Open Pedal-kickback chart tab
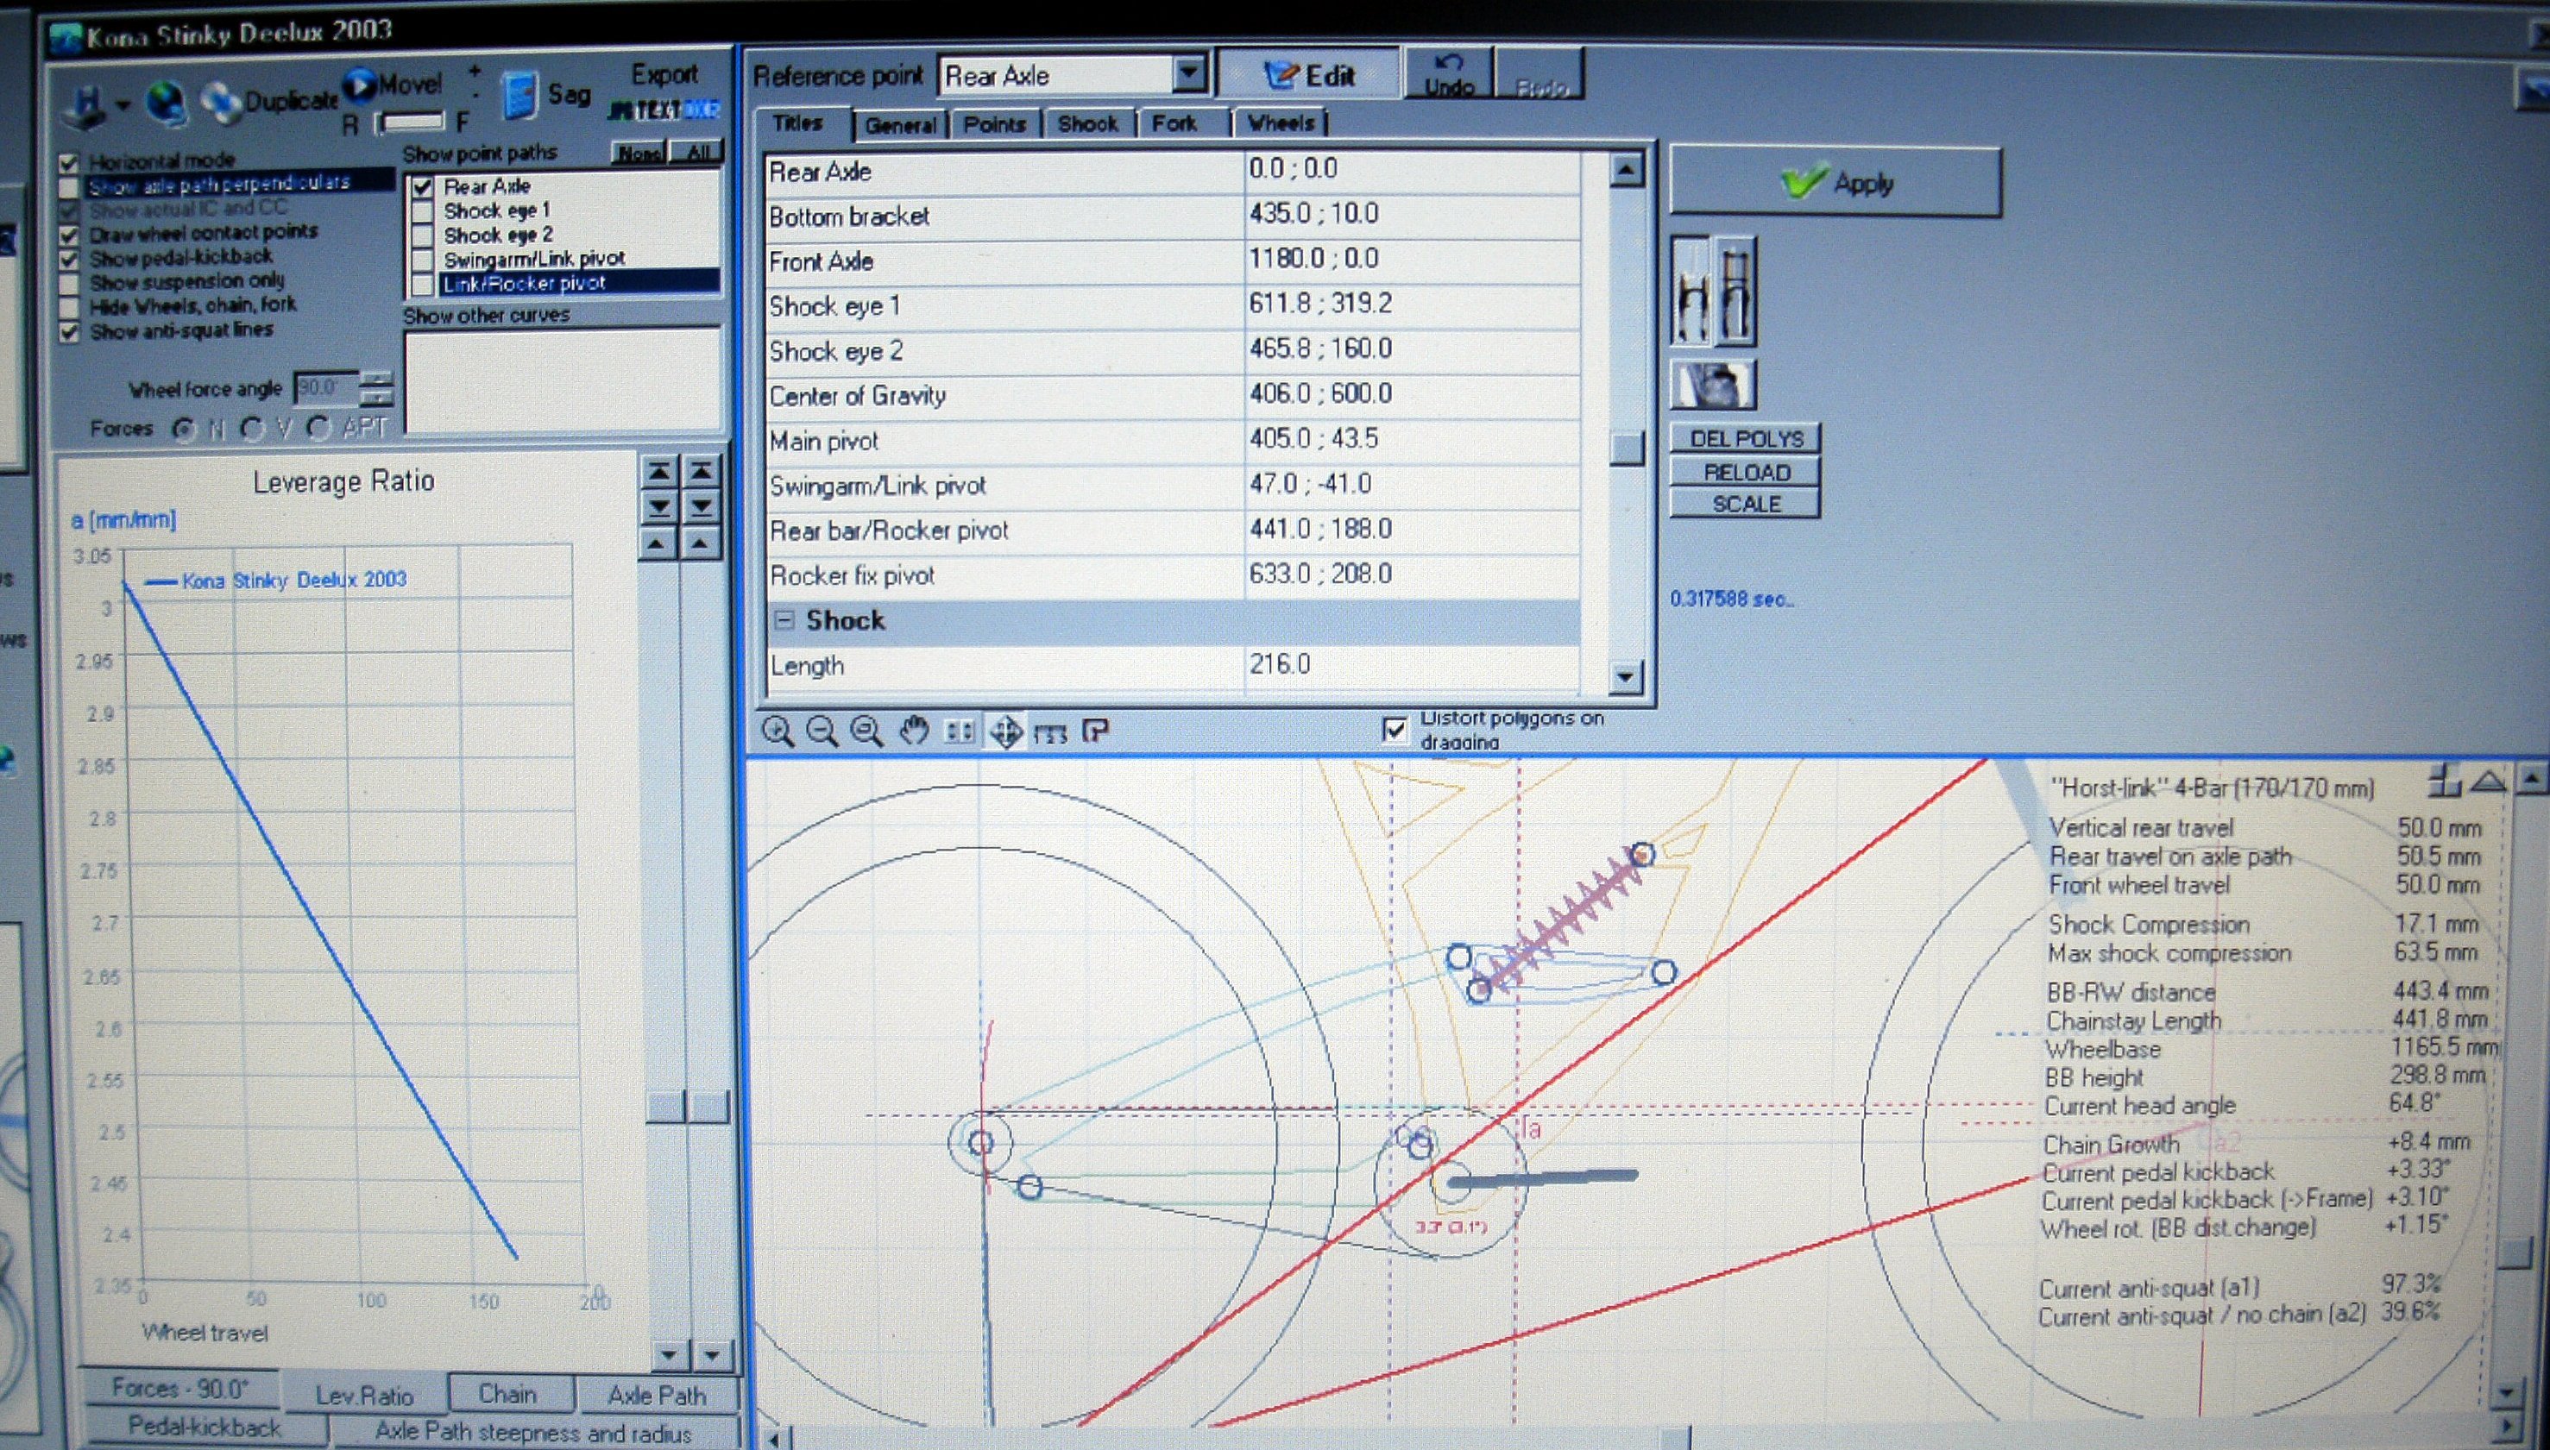Image resolution: width=2550 pixels, height=1450 pixels. click(x=205, y=1428)
